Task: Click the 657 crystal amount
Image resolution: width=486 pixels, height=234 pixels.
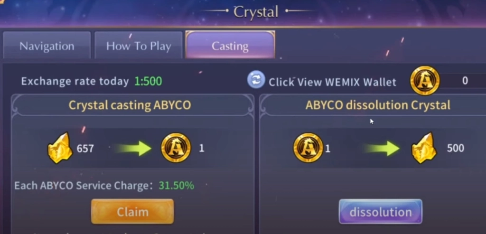Action: 85,149
